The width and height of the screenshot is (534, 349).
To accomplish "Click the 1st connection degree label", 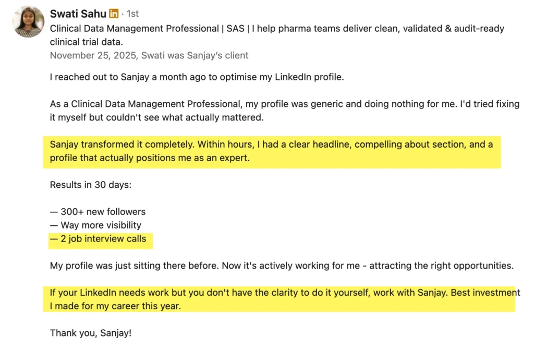I will click(x=132, y=14).
